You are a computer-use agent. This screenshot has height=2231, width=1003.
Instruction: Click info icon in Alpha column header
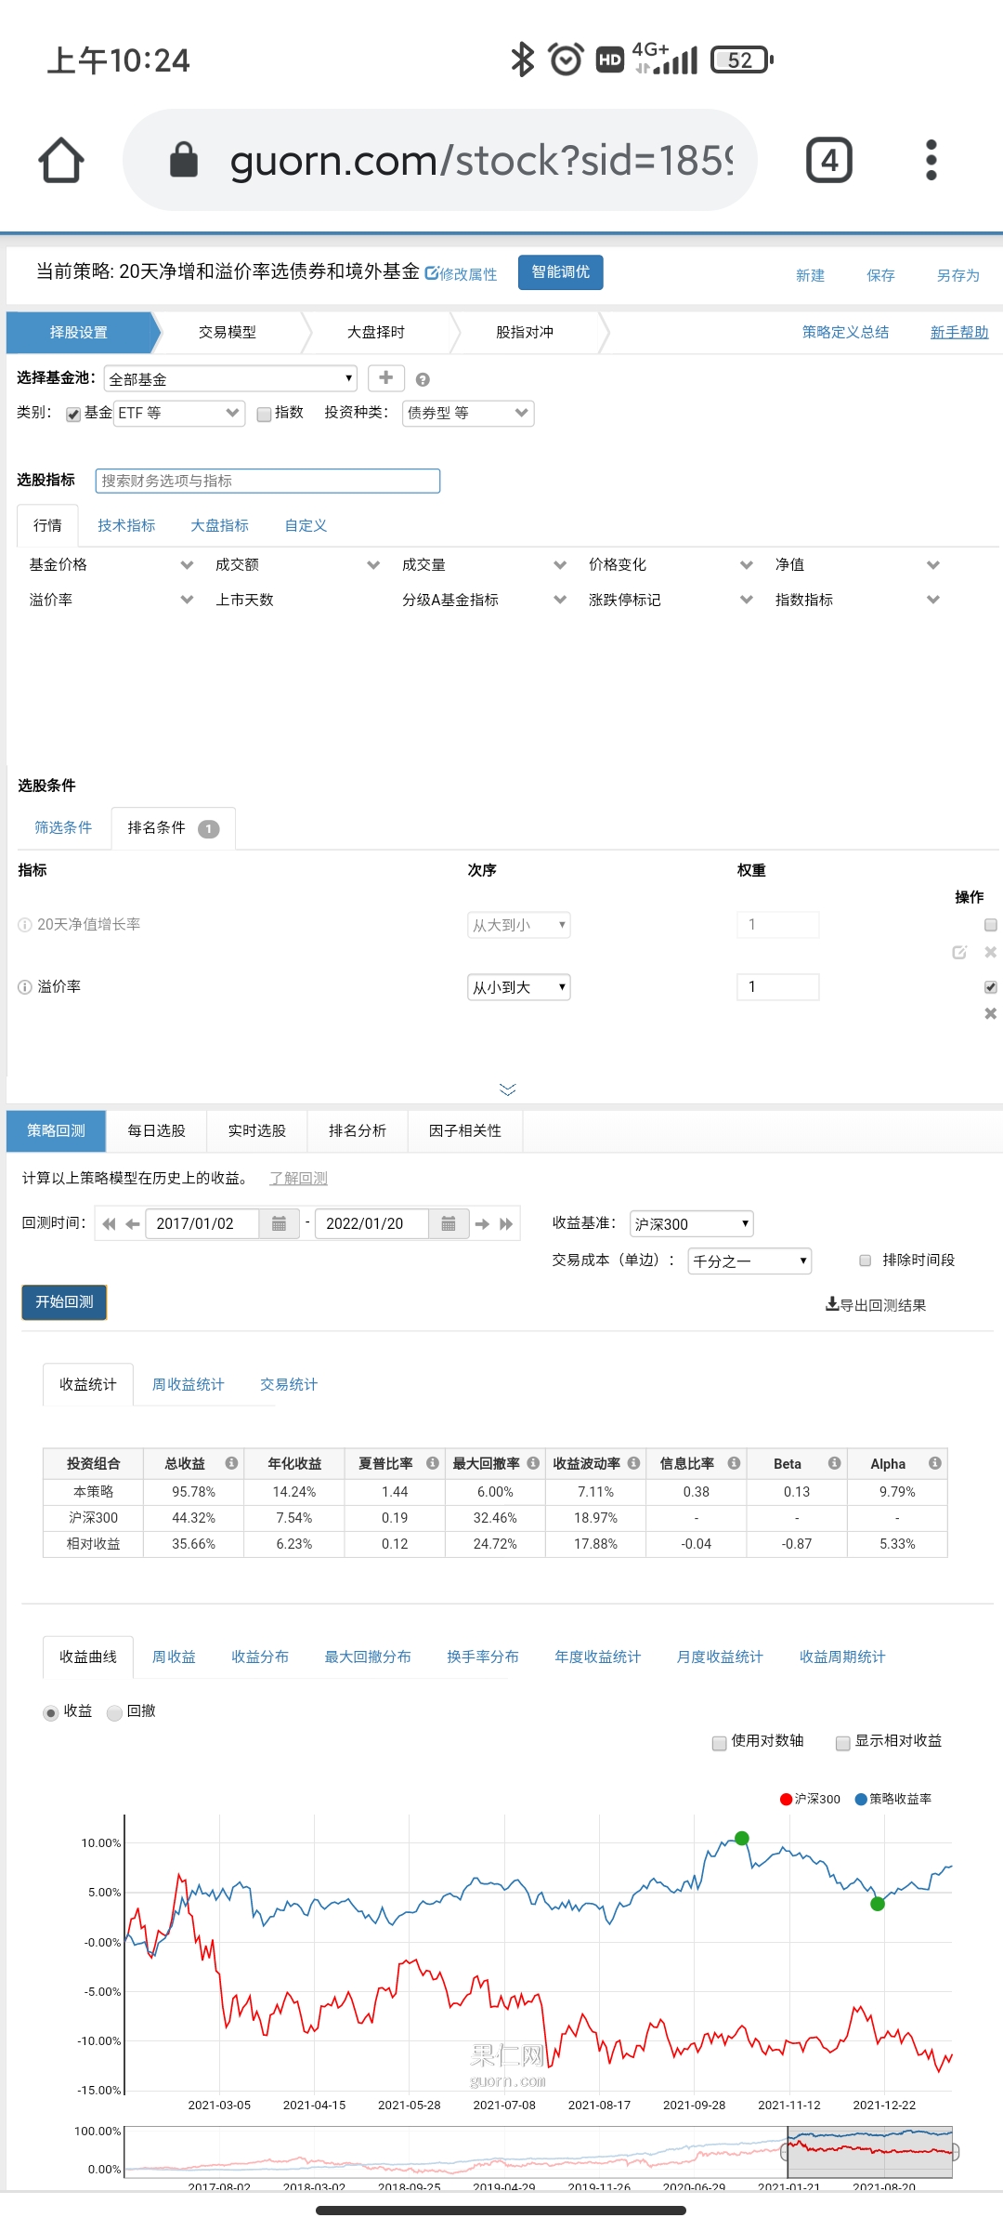(x=934, y=1463)
